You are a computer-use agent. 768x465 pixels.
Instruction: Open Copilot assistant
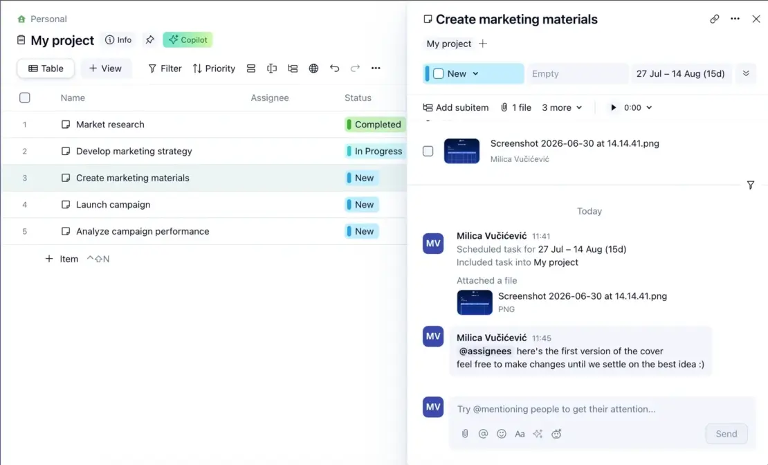pos(188,39)
